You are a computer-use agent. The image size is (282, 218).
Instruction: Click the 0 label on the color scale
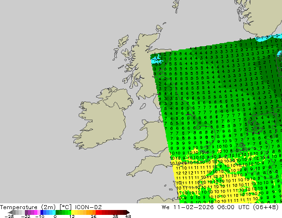click(55, 216)
